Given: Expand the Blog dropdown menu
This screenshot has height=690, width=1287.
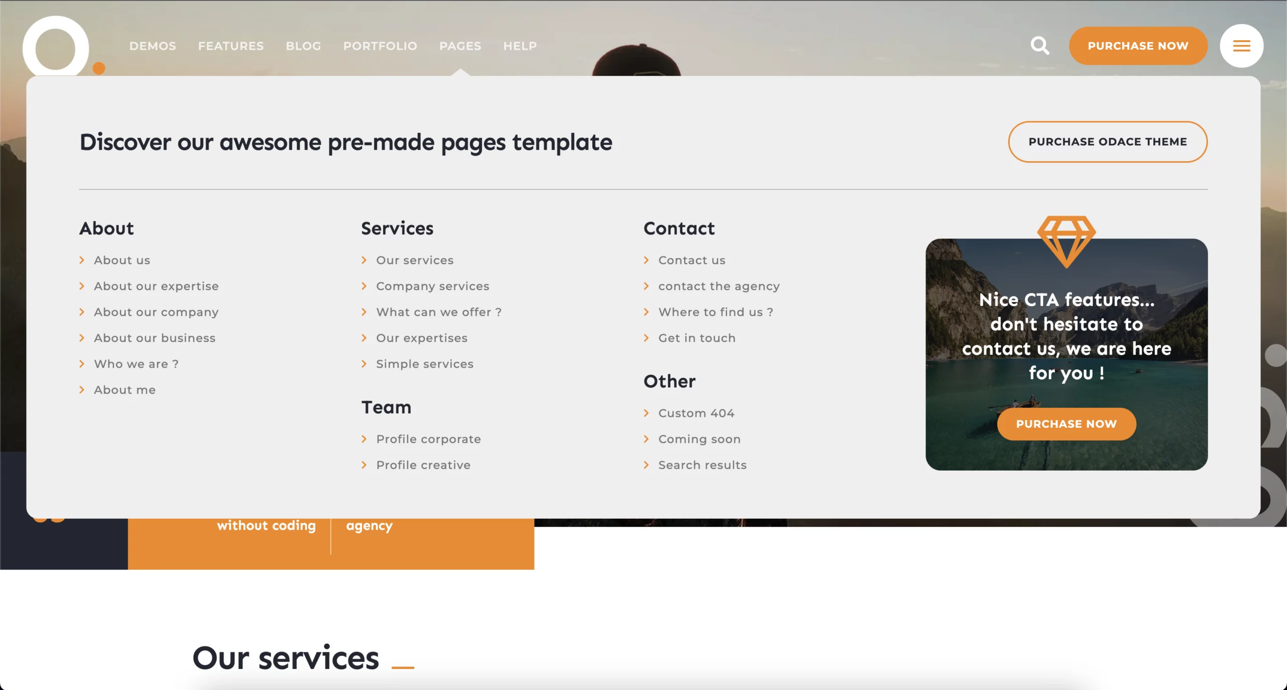Looking at the screenshot, I should 303,46.
